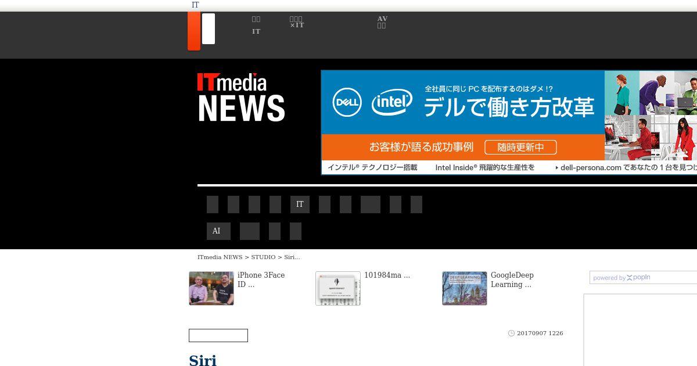Click the デルで働き方改革 ad headline

point(509,107)
